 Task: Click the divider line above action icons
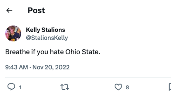[88, 77]
